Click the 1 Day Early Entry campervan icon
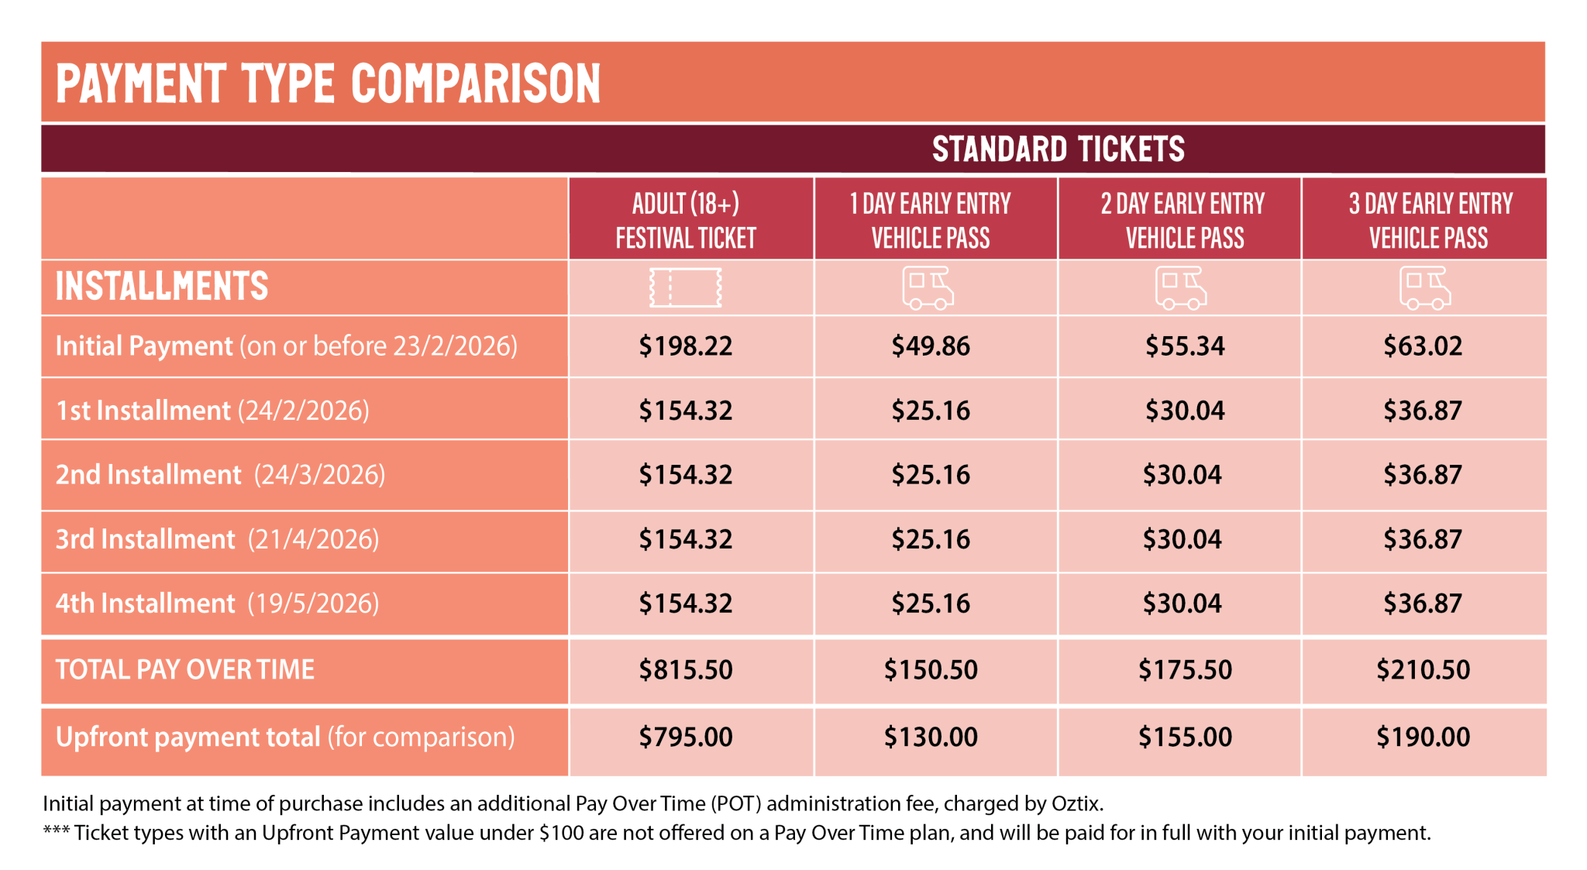The height and width of the screenshot is (870, 1587). [x=928, y=288]
